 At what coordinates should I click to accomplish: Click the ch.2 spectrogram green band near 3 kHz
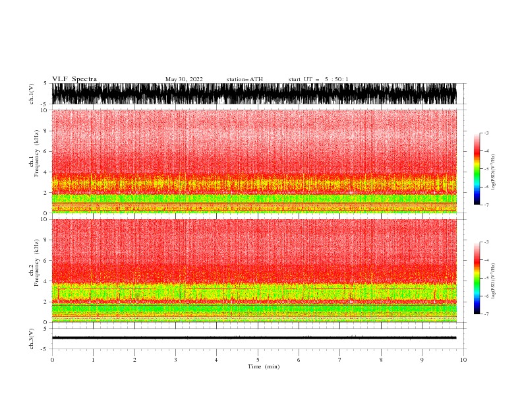click(x=254, y=292)
